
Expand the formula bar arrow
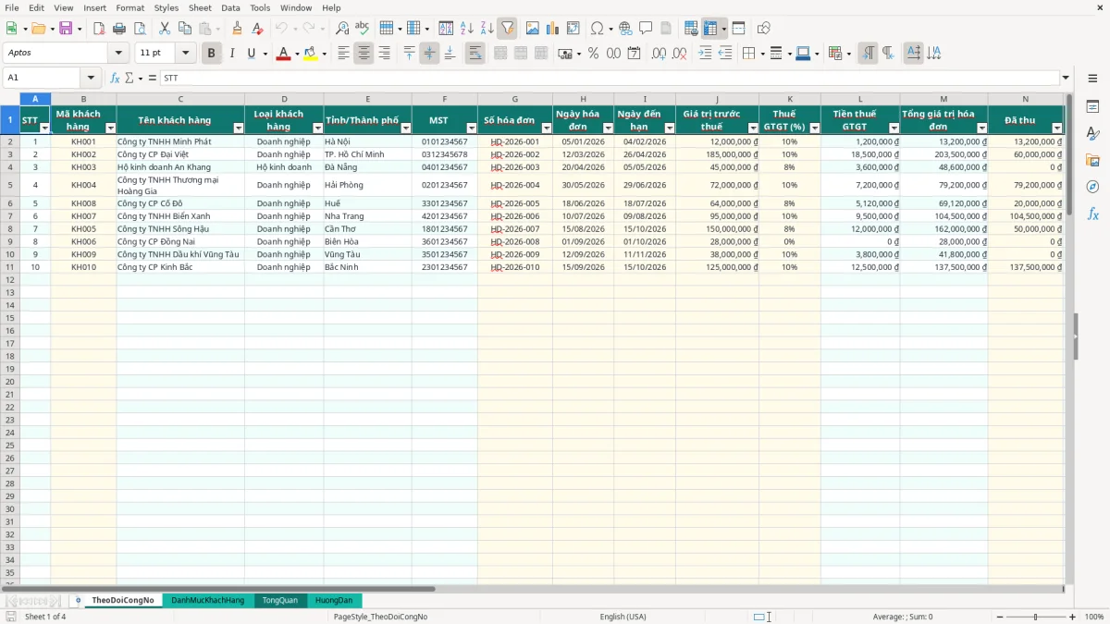pyautogui.click(x=1066, y=79)
